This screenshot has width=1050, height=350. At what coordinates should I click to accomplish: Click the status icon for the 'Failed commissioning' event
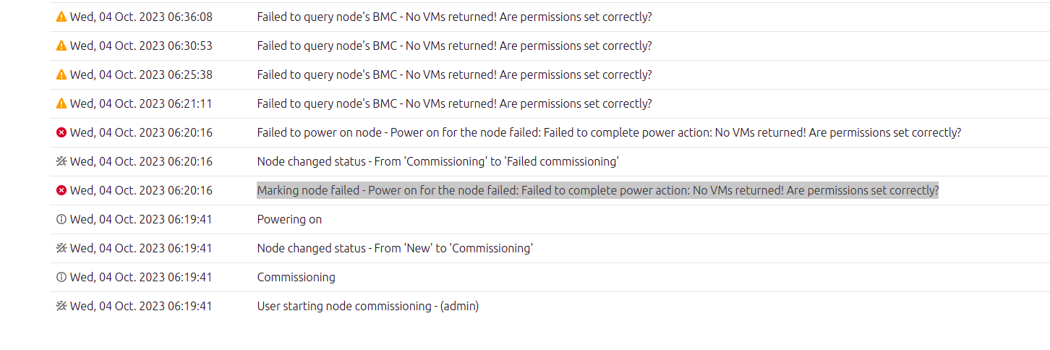61,161
